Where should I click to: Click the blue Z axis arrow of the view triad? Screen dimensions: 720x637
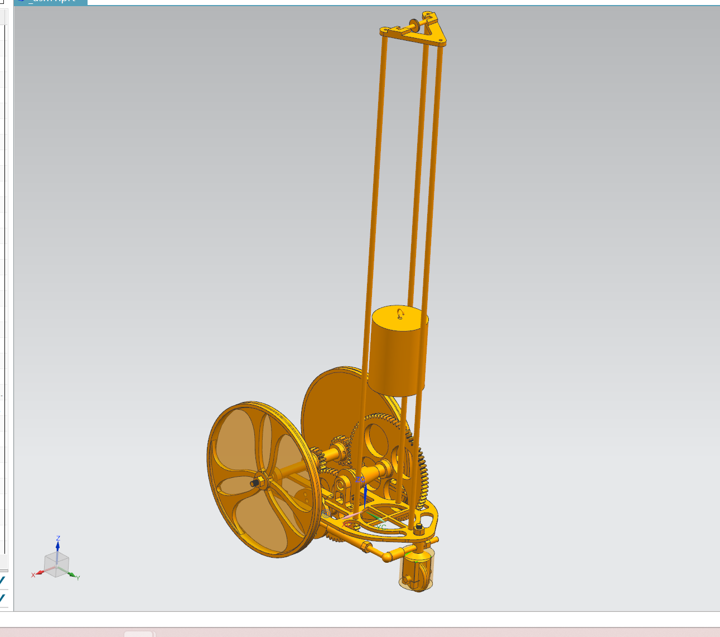tap(57, 545)
